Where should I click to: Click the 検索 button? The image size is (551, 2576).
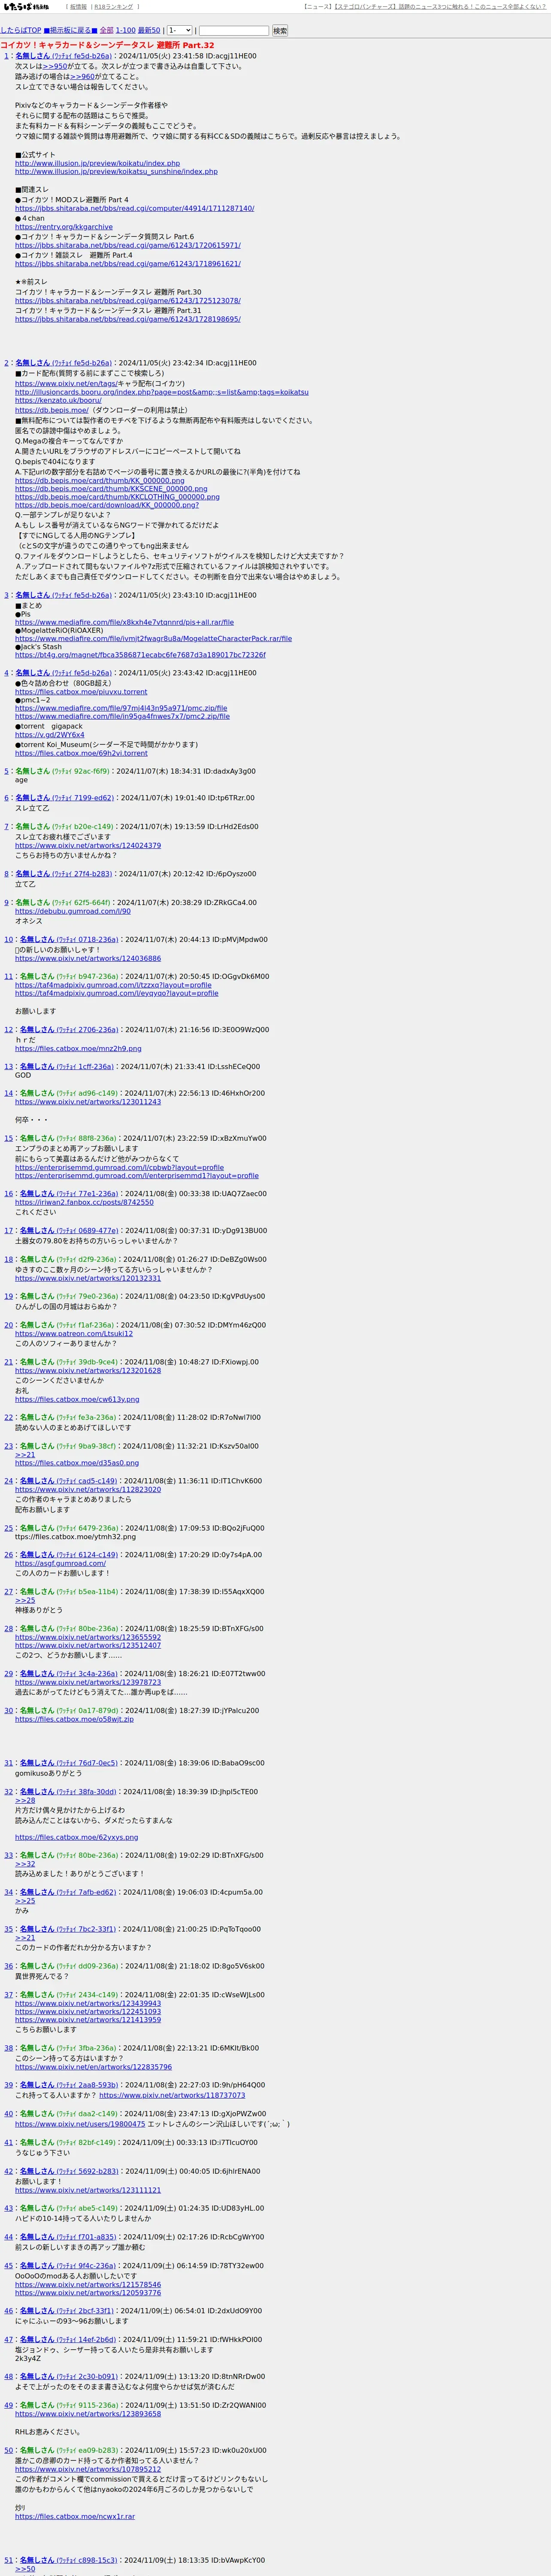coord(280,31)
